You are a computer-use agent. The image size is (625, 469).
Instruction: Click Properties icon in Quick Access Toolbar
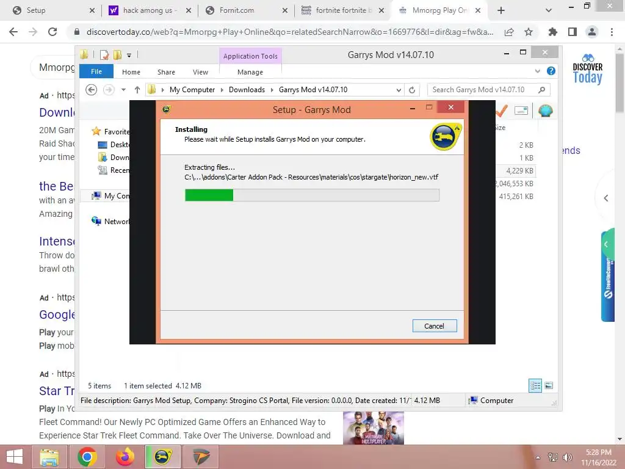click(x=104, y=55)
